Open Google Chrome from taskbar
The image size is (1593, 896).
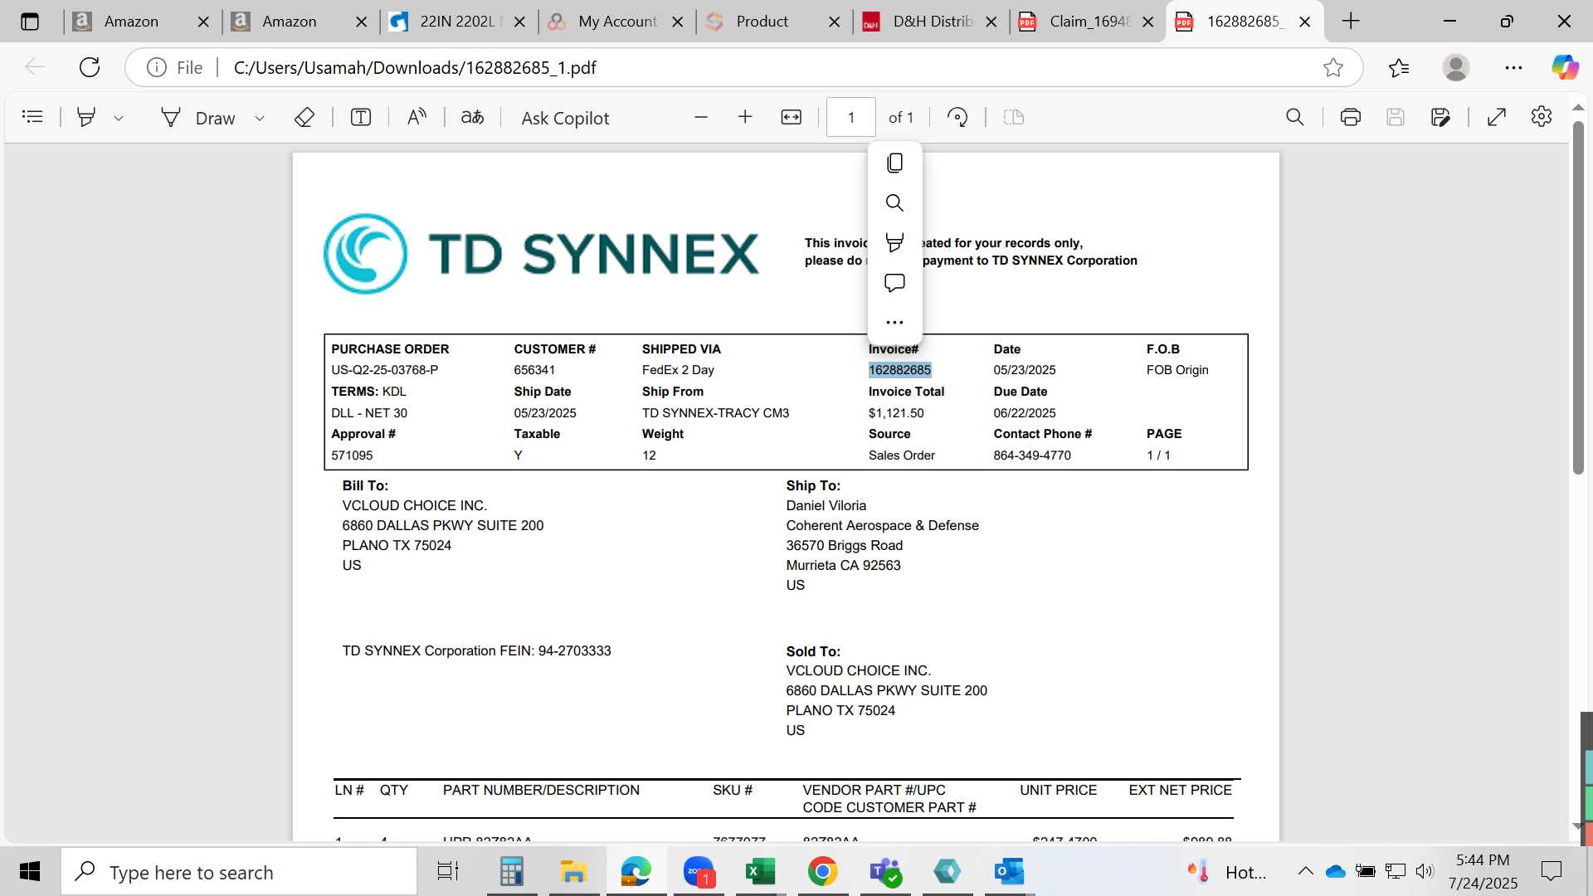(x=822, y=872)
